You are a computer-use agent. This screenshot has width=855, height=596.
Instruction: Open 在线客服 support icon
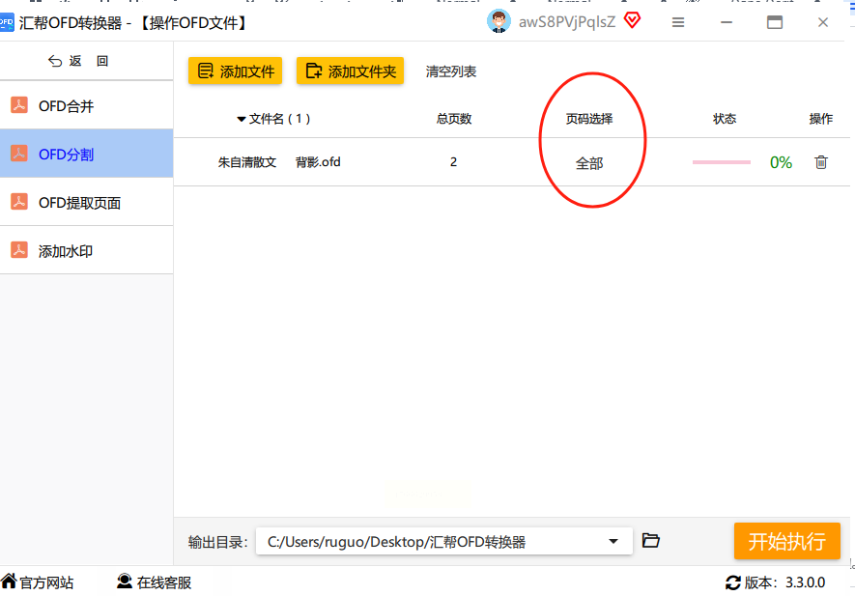(x=125, y=582)
